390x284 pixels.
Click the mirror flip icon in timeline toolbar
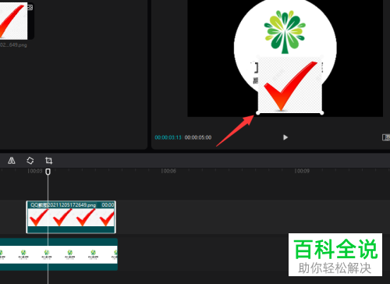(x=12, y=161)
